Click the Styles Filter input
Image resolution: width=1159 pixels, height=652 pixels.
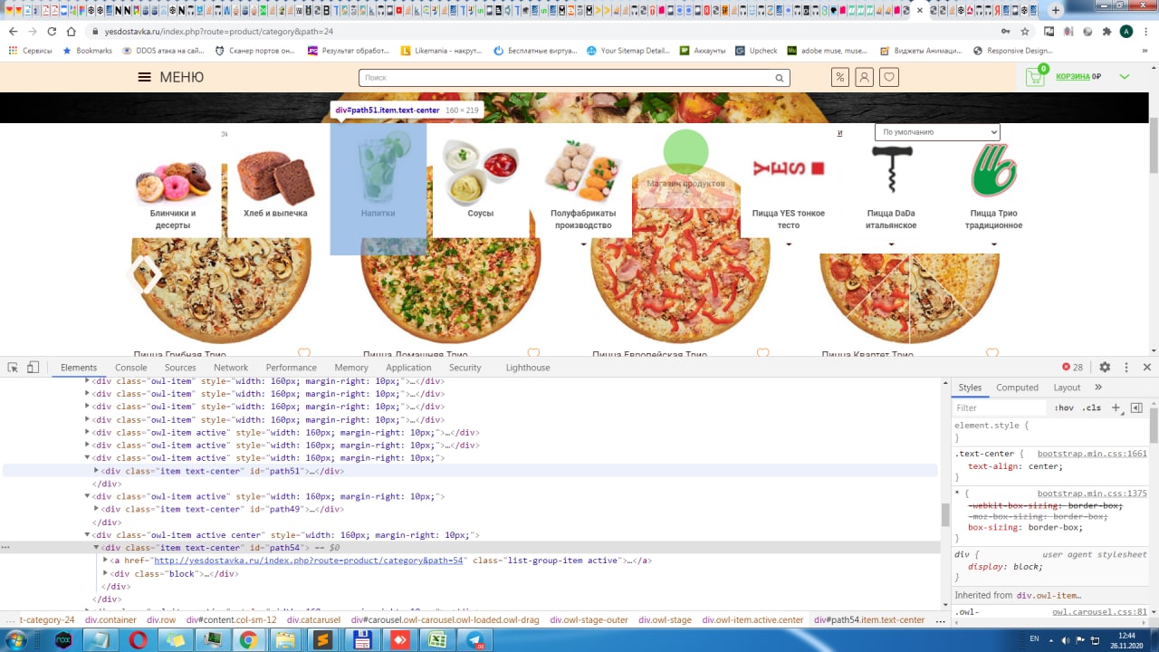(x=1000, y=407)
